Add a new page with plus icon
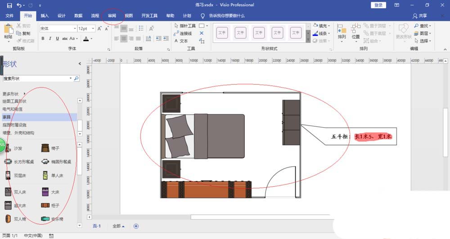 (136, 226)
